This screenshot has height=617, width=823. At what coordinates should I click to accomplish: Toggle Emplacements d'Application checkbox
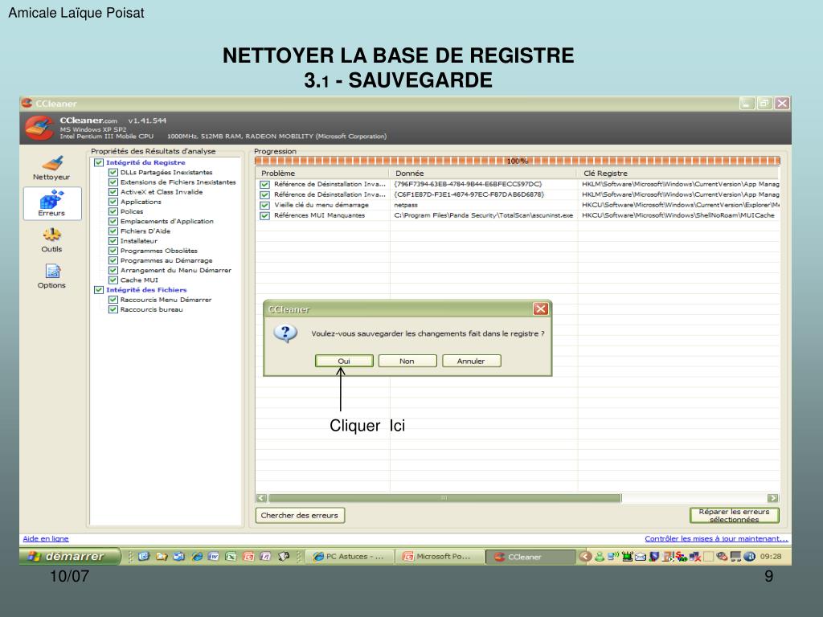click(113, 222)
